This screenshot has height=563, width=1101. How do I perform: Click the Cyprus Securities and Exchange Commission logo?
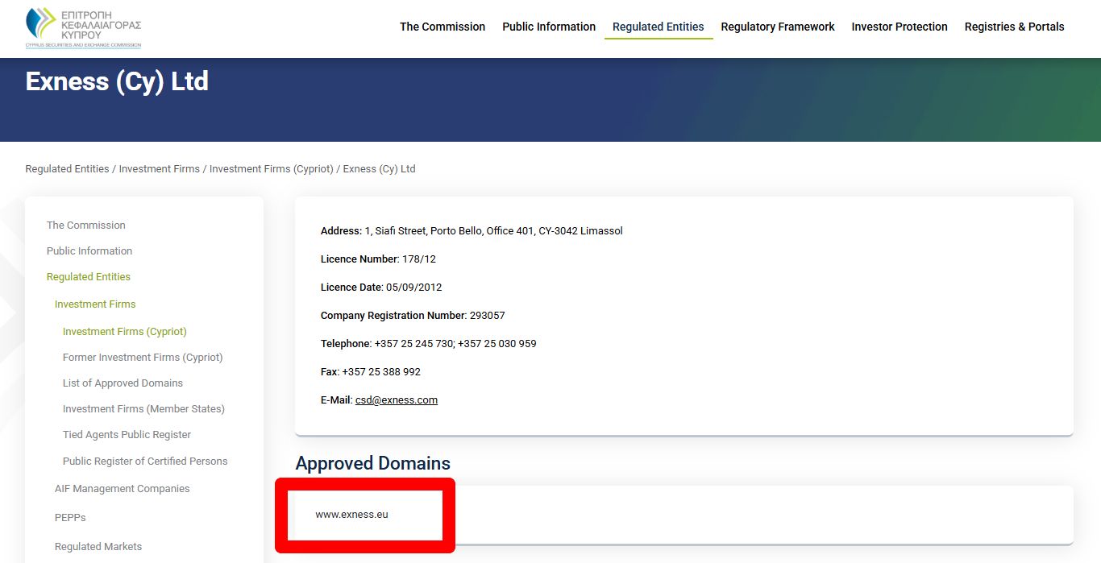click(83, 27)
